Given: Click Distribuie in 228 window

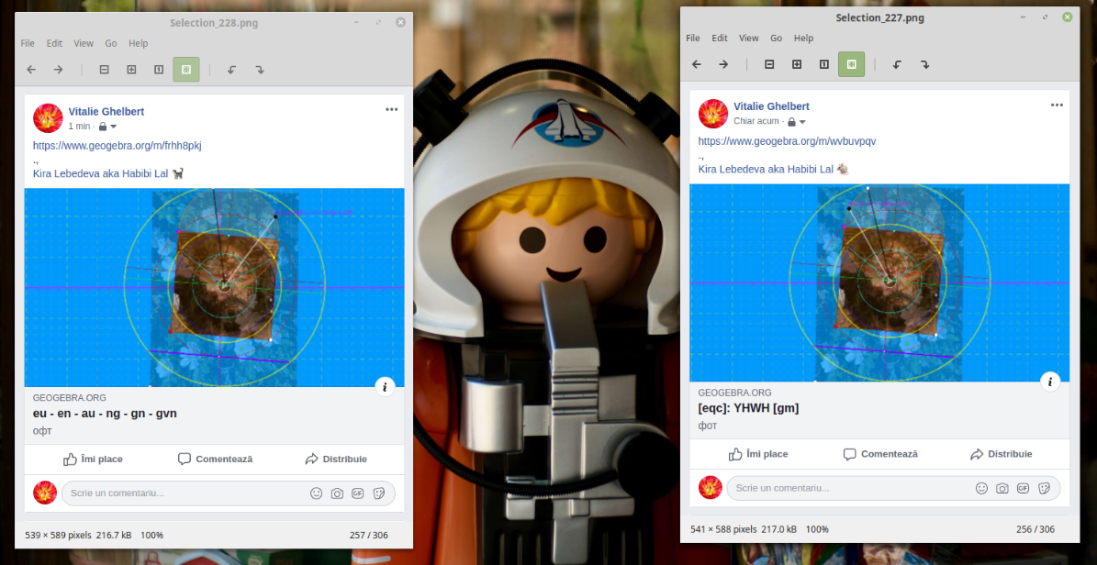Looking at the screenshot, I should point(336,460).
